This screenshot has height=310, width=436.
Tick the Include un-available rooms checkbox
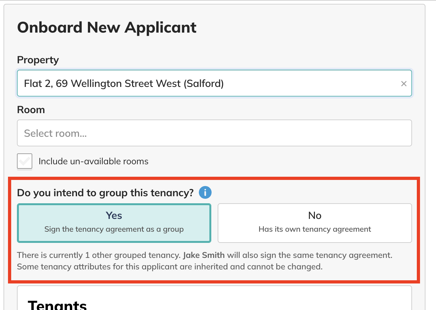pyautogui.click(x=25, y=161)
